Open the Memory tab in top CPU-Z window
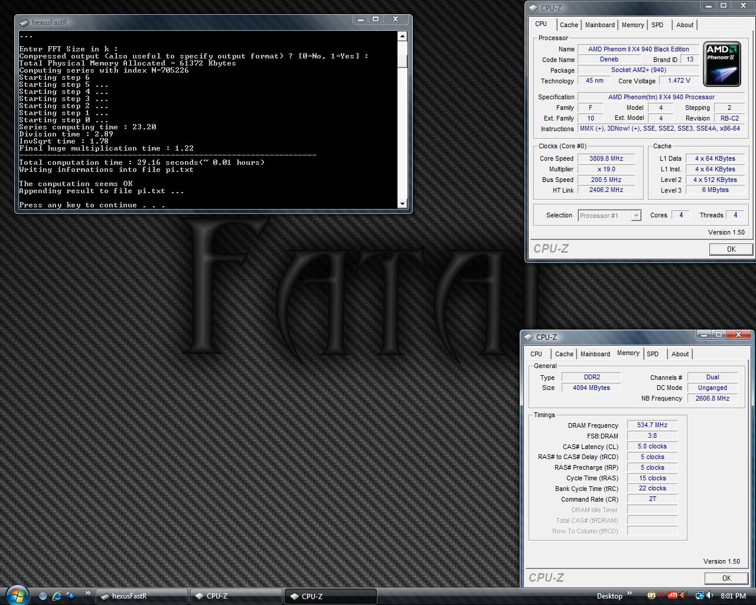756x605 pixels. pos(633,25)
